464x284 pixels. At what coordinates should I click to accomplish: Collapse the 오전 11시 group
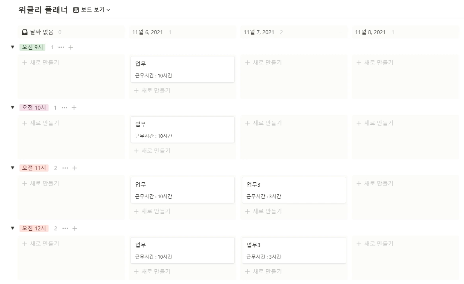[12, 168]
